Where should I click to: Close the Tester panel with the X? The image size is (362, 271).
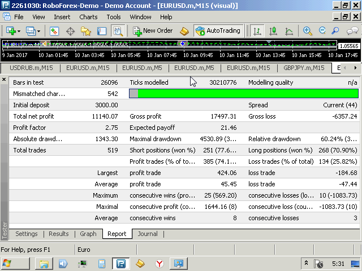point(4,80)
